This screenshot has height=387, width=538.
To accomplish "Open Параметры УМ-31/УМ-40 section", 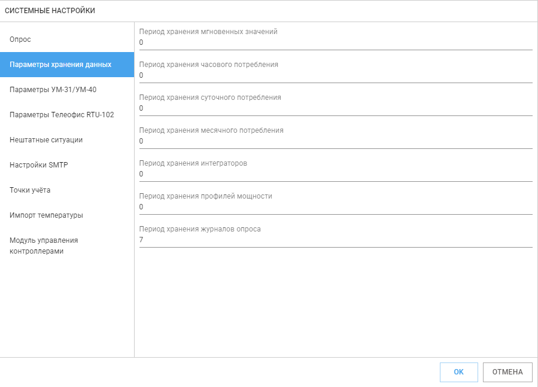I will coord(67,90).
